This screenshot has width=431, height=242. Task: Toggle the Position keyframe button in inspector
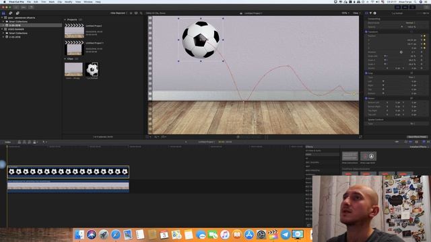[424, 36]
